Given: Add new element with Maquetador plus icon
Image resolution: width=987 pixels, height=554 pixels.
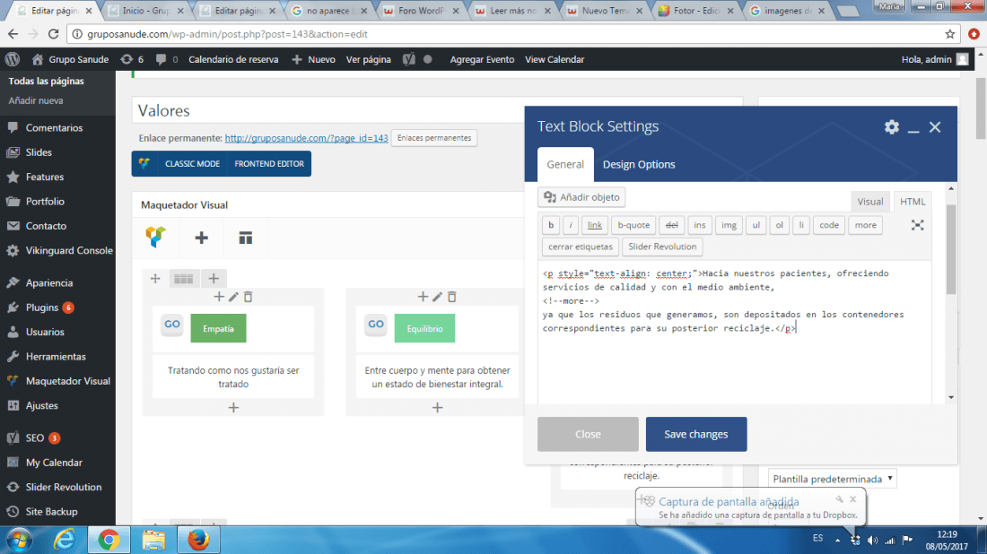Looking at the screenshot, I should pos(201,238).
